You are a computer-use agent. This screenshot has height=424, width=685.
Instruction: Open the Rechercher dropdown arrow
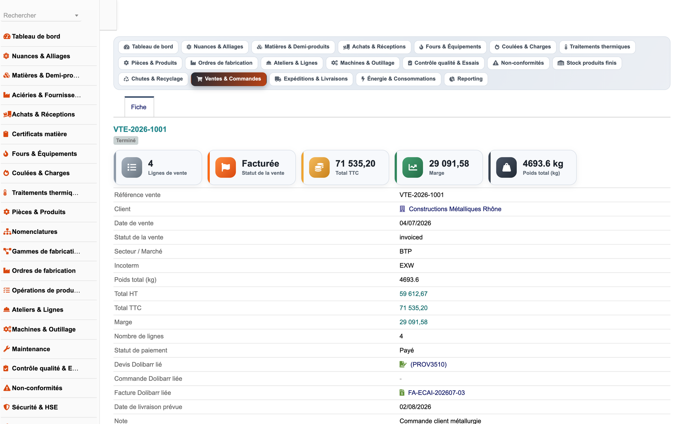[76, 15]
